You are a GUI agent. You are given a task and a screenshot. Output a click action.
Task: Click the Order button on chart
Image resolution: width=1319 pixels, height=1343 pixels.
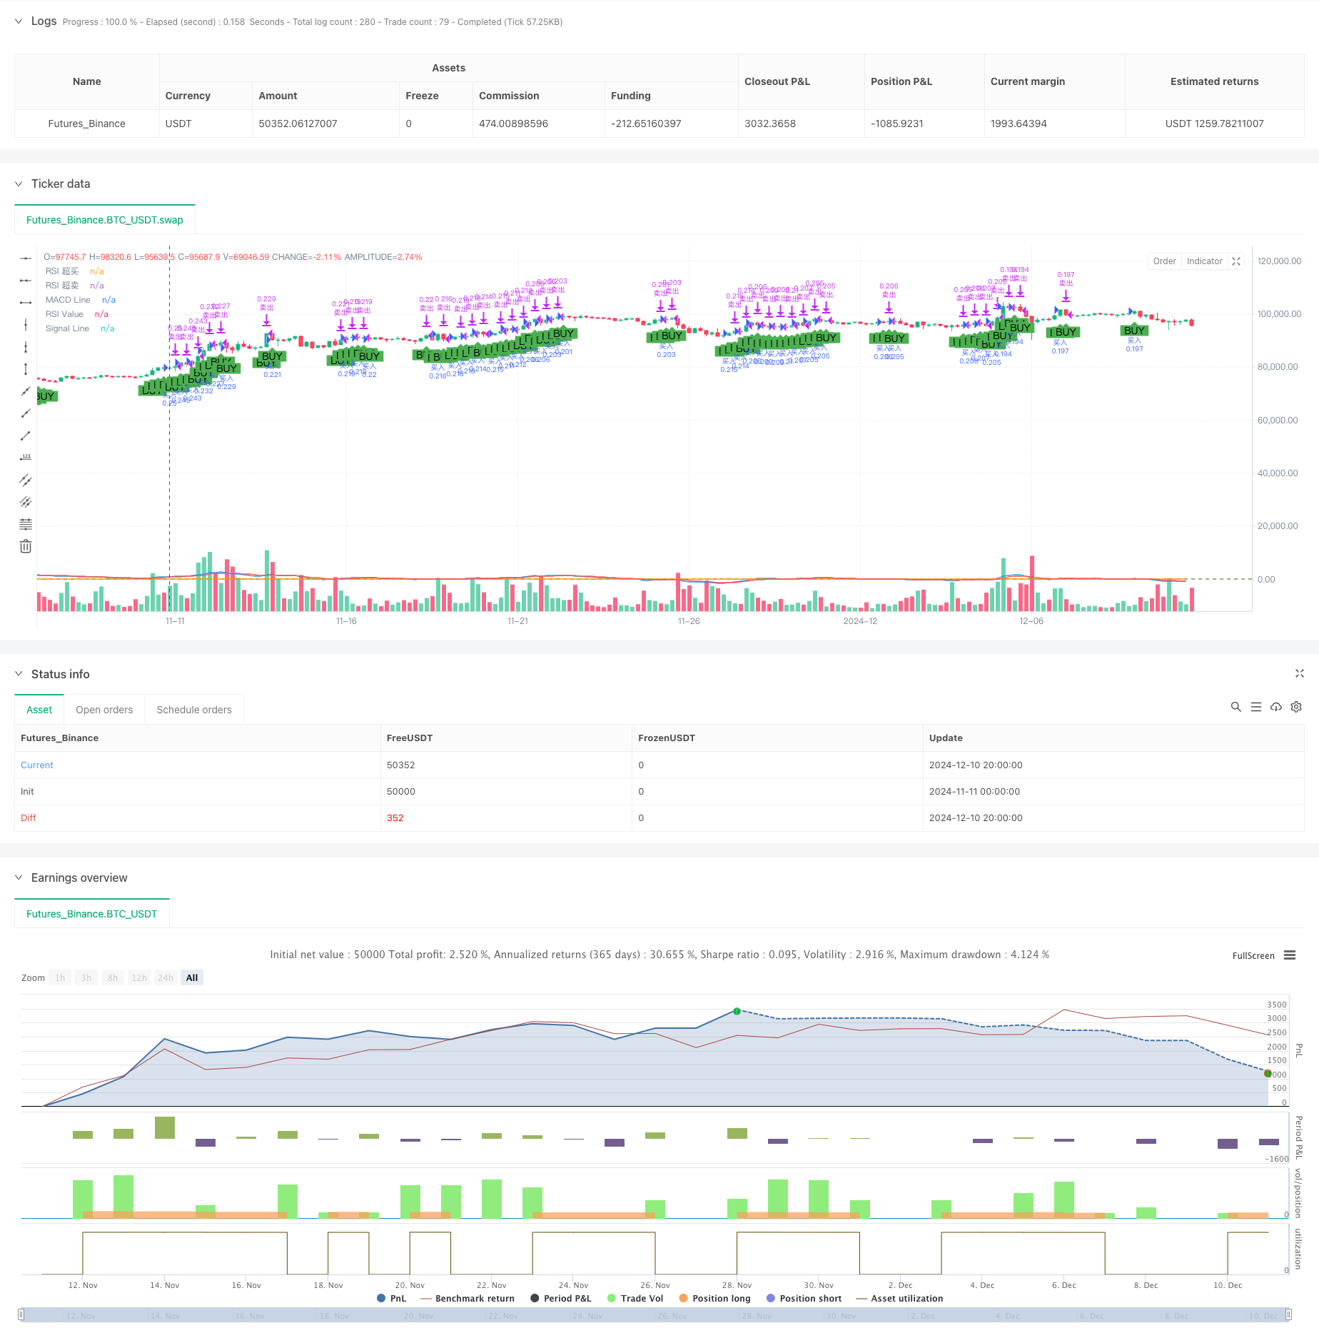pos(1164,261)
